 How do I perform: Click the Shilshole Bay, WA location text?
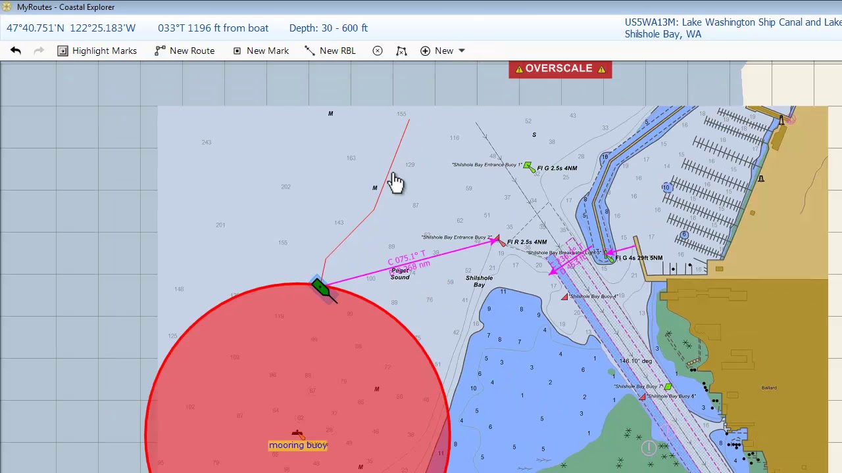(663, 34)
